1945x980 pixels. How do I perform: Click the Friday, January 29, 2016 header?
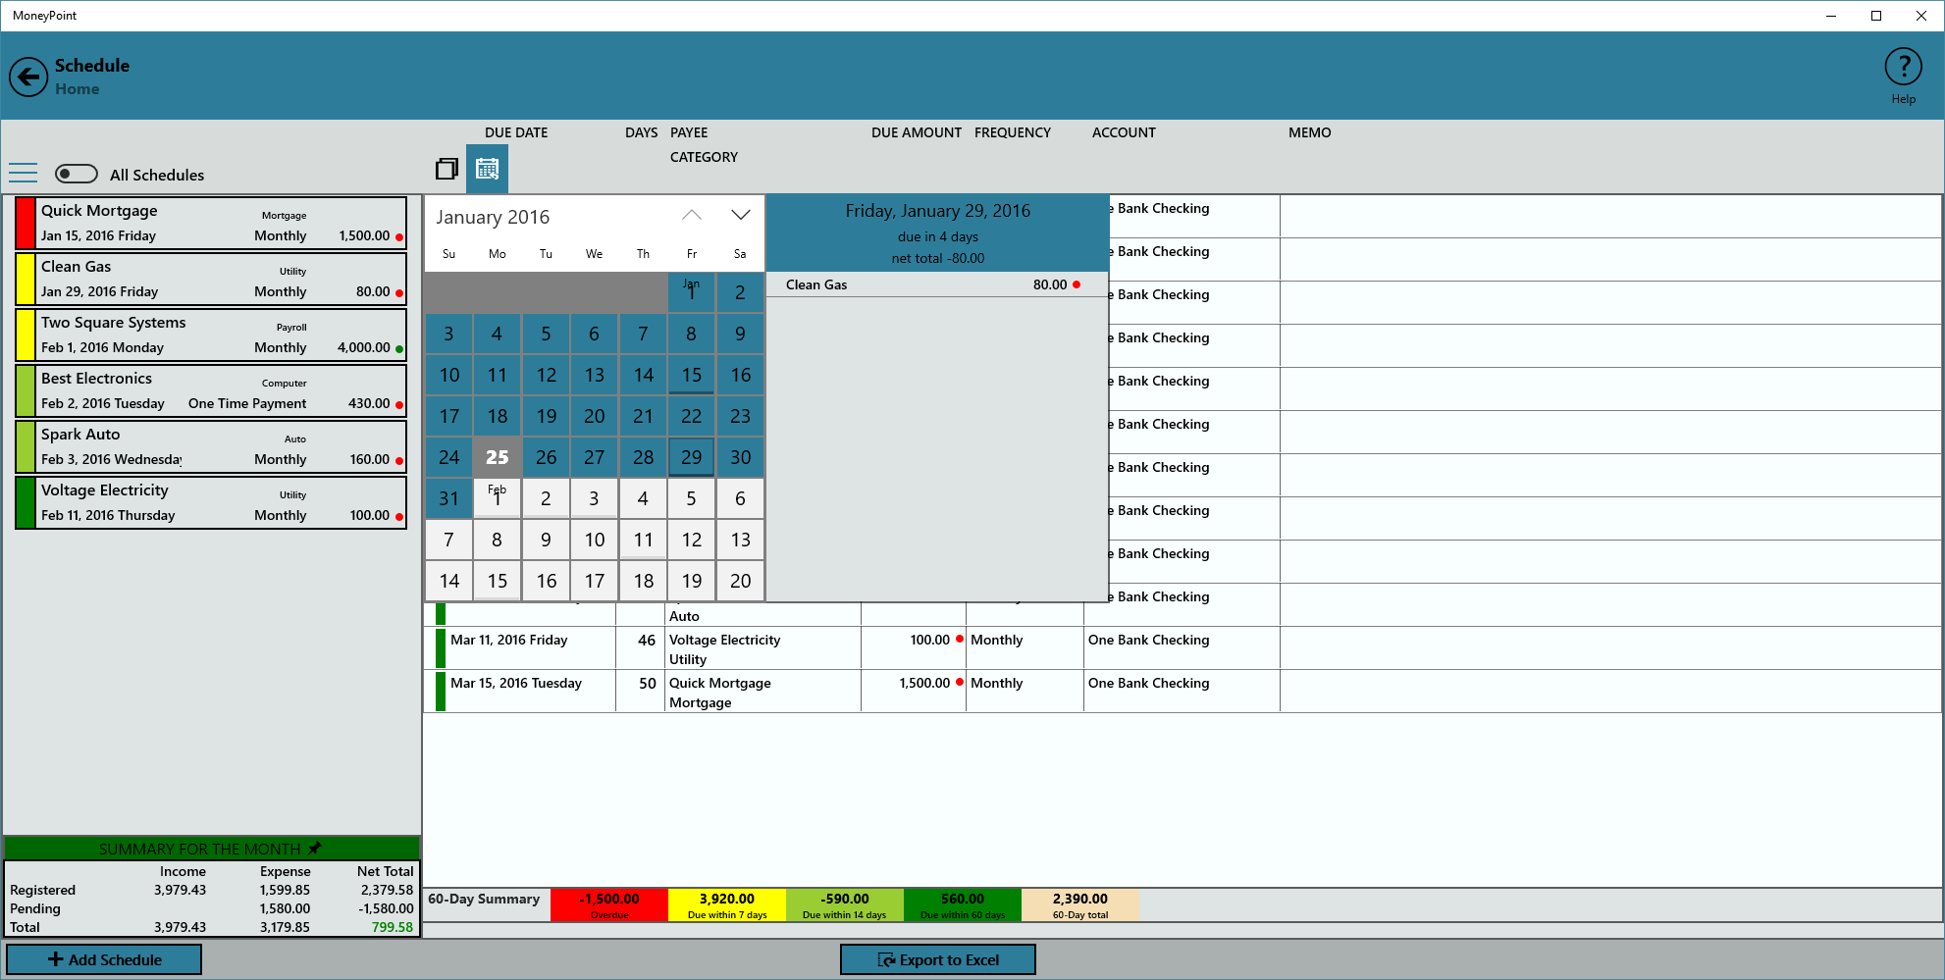coord(938,211)
